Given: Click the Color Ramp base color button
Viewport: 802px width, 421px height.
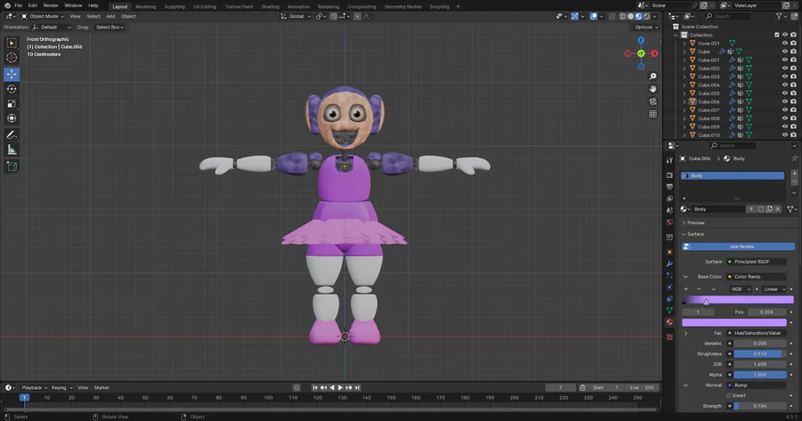Looking at the screenshot, I should (x=757, y=277).
